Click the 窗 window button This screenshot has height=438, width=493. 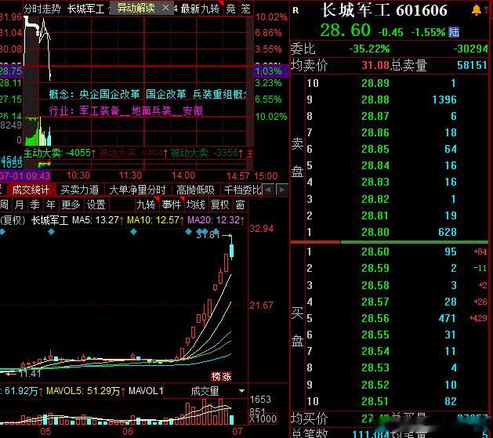tap(240, 205)
